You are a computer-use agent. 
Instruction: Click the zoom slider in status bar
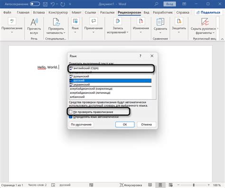tap(194, 185)
